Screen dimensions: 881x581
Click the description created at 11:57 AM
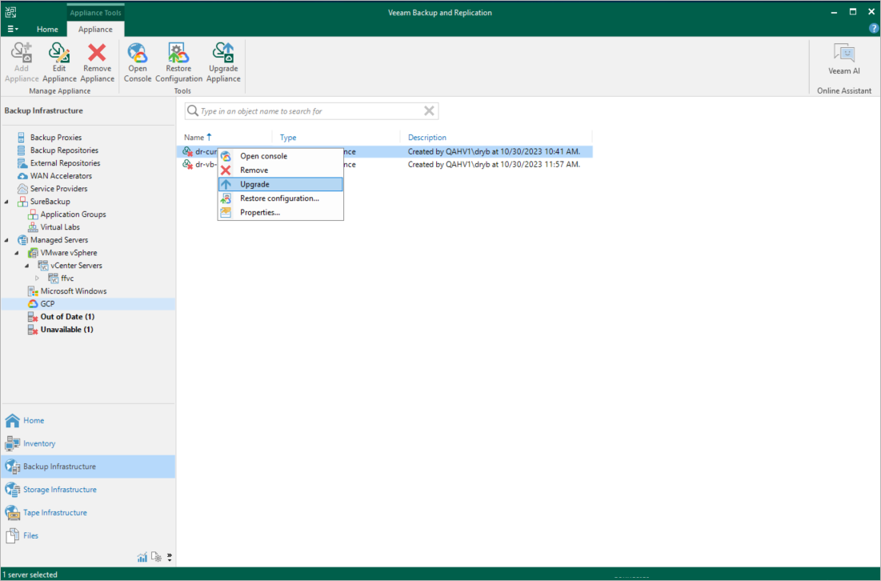[494, 165]
